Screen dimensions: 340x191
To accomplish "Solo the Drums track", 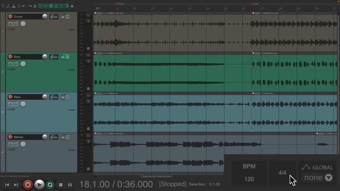I will point(88,21).
